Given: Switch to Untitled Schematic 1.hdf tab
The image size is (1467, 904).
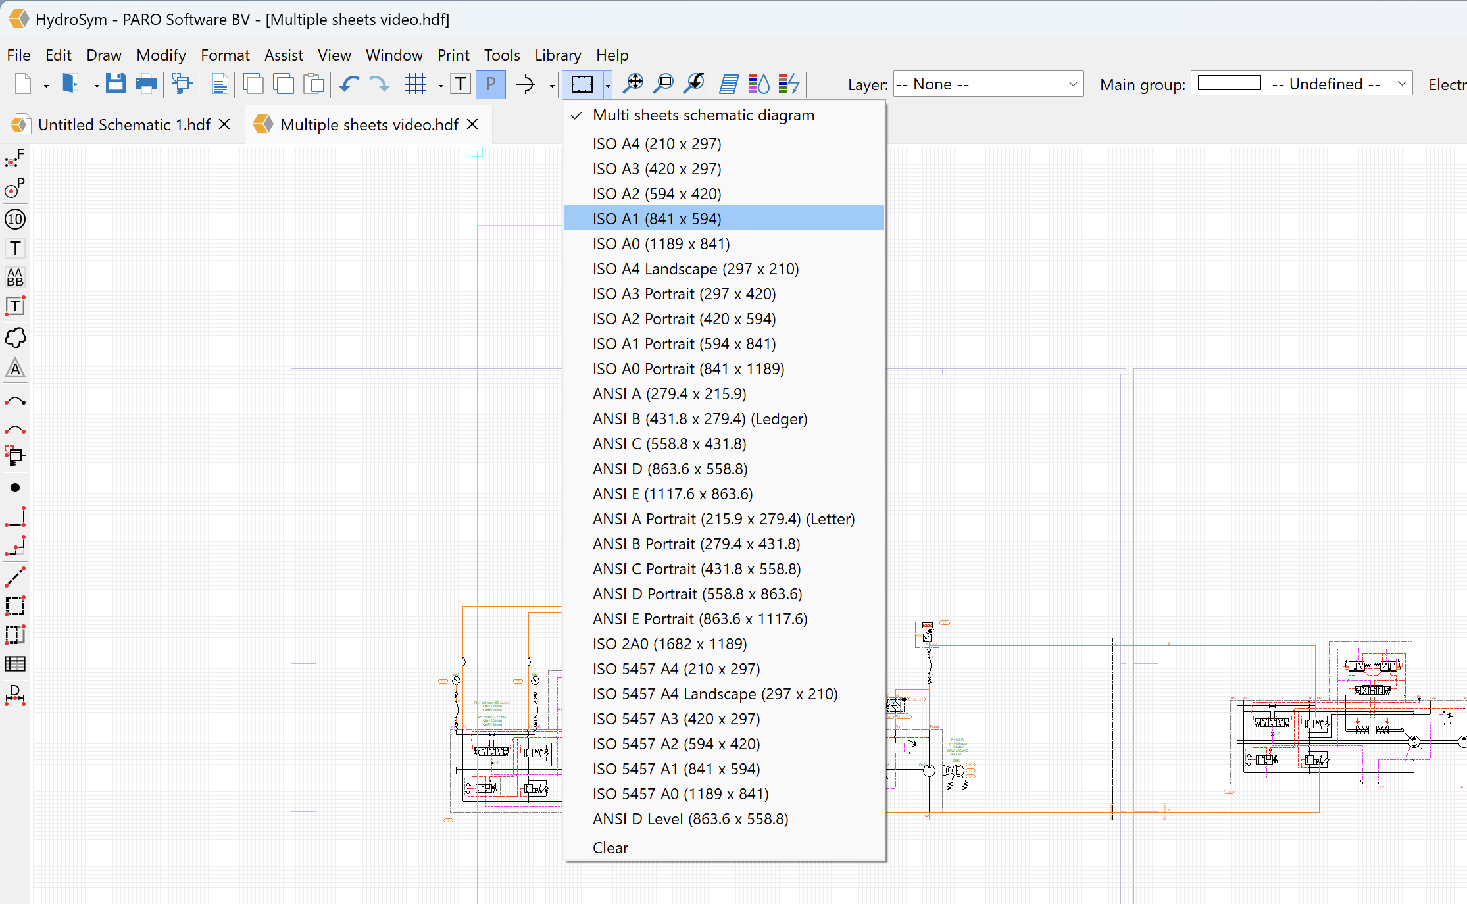Looking at the screenshot, I should pos(124,124).
